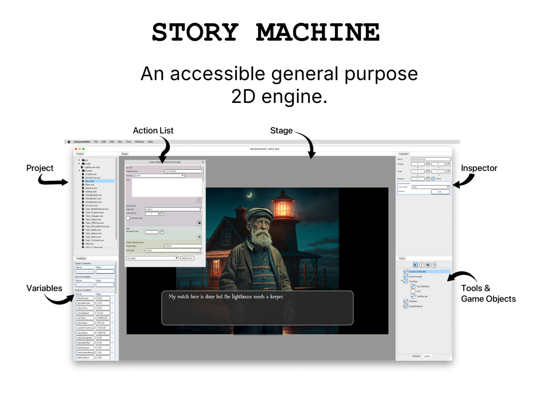Remove the tasksComplete project variable
Image resolution: width=548 pixels, height=415 pixels.
(112, 338)
